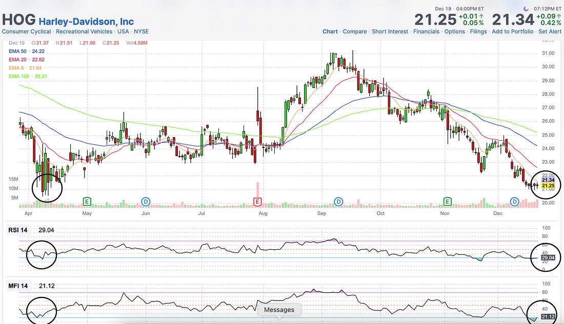Open the Consumer Cyclical sector link
564x324 pixels.
26,32
